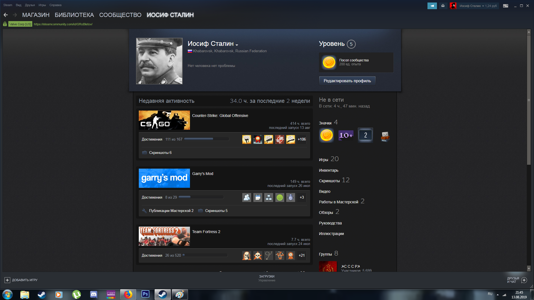This screenshot has width=534, height=300.
Task: Click Инвентарь profile link
Action: 328,170
